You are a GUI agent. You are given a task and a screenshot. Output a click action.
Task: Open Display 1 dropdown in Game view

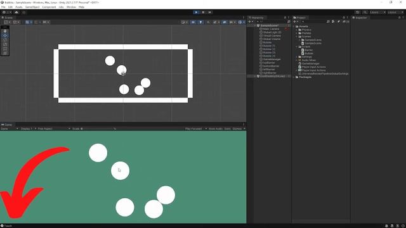[28, 129]
